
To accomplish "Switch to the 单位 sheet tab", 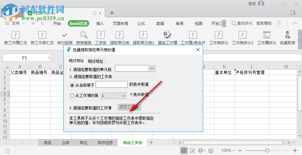I will (x=83, y=143).
